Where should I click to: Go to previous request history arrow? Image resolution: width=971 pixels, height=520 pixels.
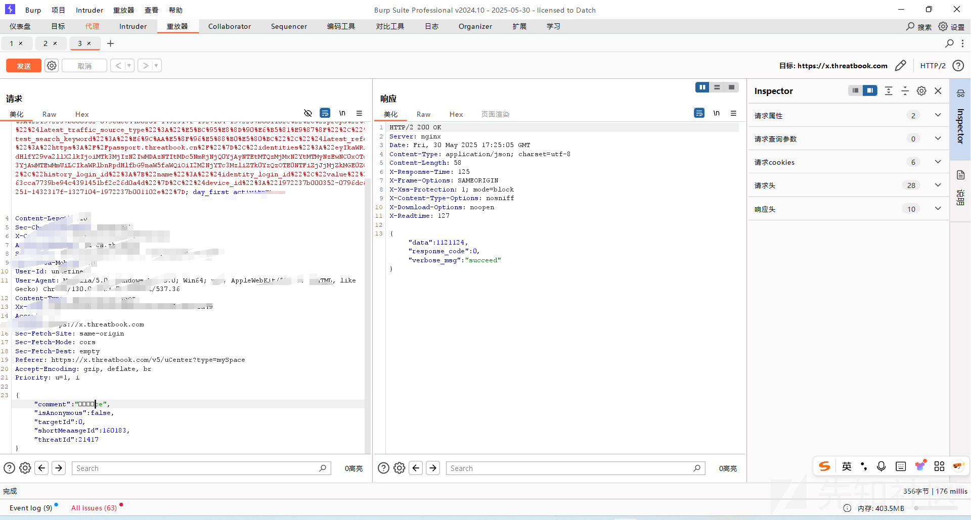(118, 66)
